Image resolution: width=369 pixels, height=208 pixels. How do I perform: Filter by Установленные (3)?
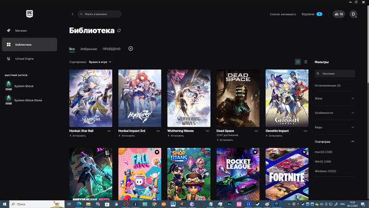tap(327, 86)
